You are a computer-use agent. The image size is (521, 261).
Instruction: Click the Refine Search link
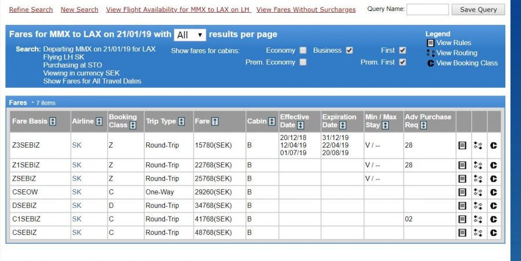pos(31,10)
